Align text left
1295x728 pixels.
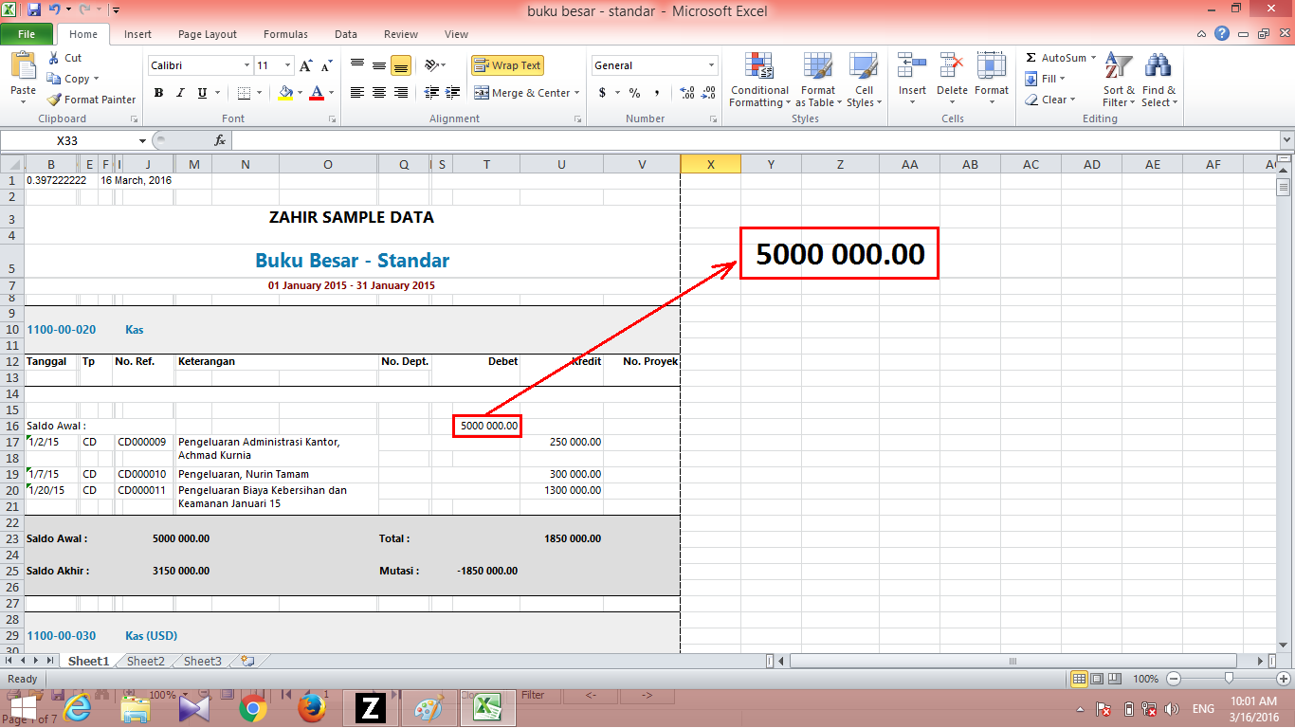(x=357, y=93)
